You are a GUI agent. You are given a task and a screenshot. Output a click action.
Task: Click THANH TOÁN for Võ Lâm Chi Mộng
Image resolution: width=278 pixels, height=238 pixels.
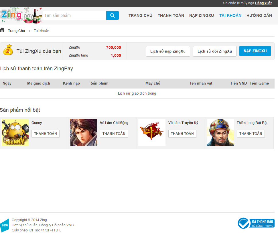tap(114, 134)
